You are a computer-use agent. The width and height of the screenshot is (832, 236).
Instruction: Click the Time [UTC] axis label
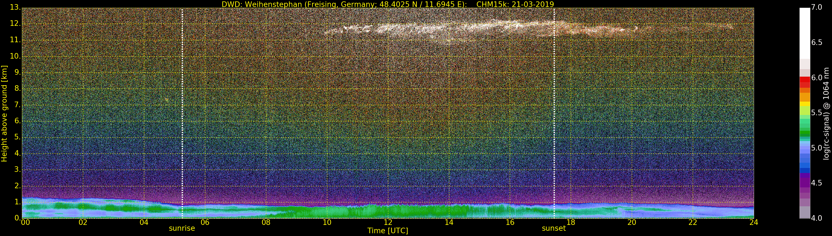[388, 231]
